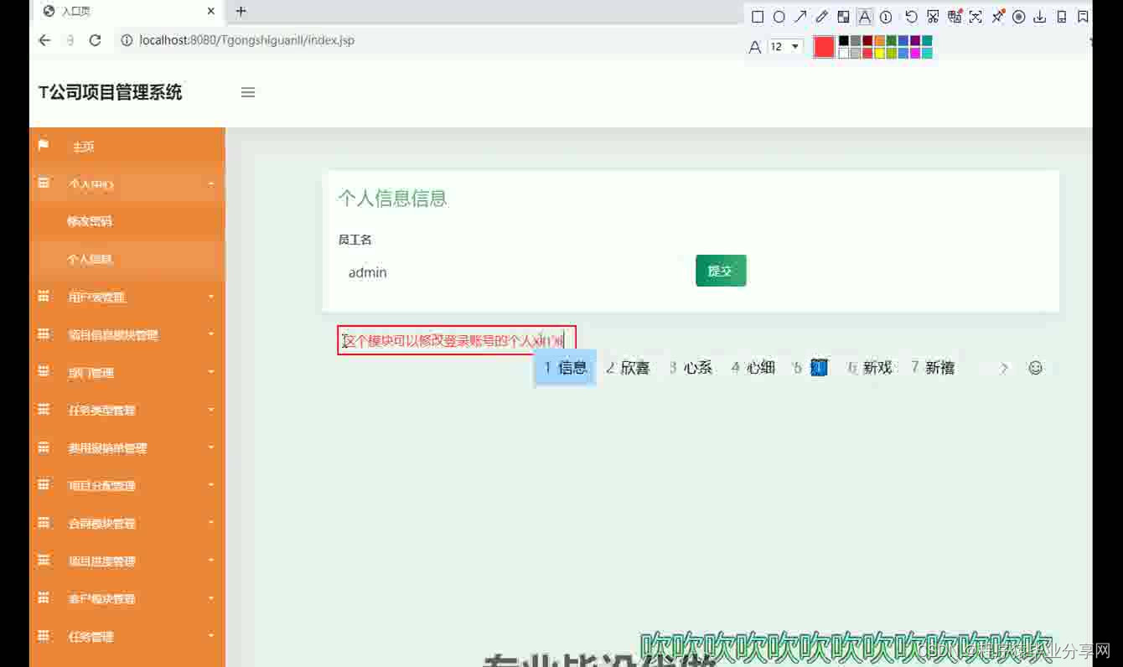Click the scissors icon in capture toolbar

point(933,17)
